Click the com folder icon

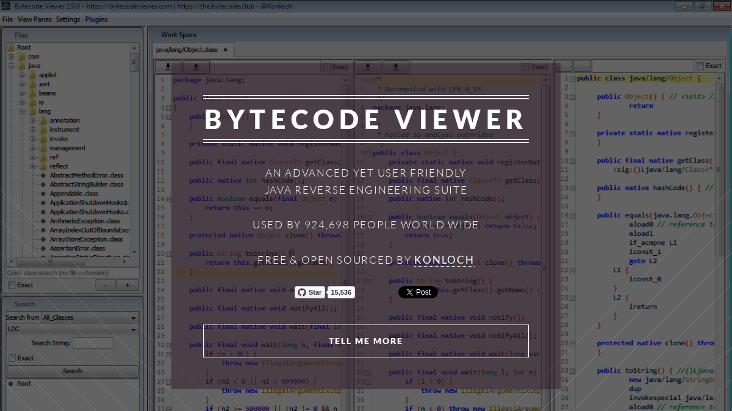(x=21, y=57)
